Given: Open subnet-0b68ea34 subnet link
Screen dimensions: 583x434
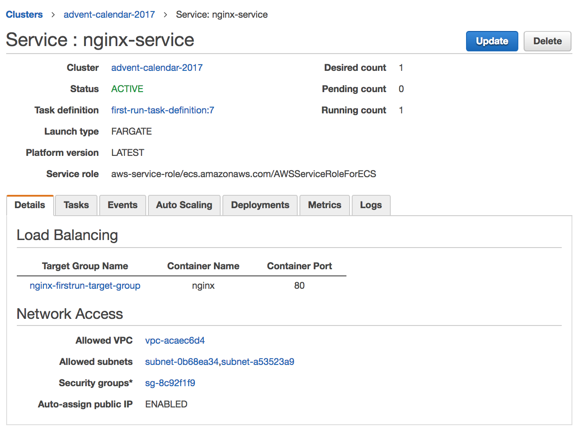Looking at the screenshot, I should [x=182, y=362].
